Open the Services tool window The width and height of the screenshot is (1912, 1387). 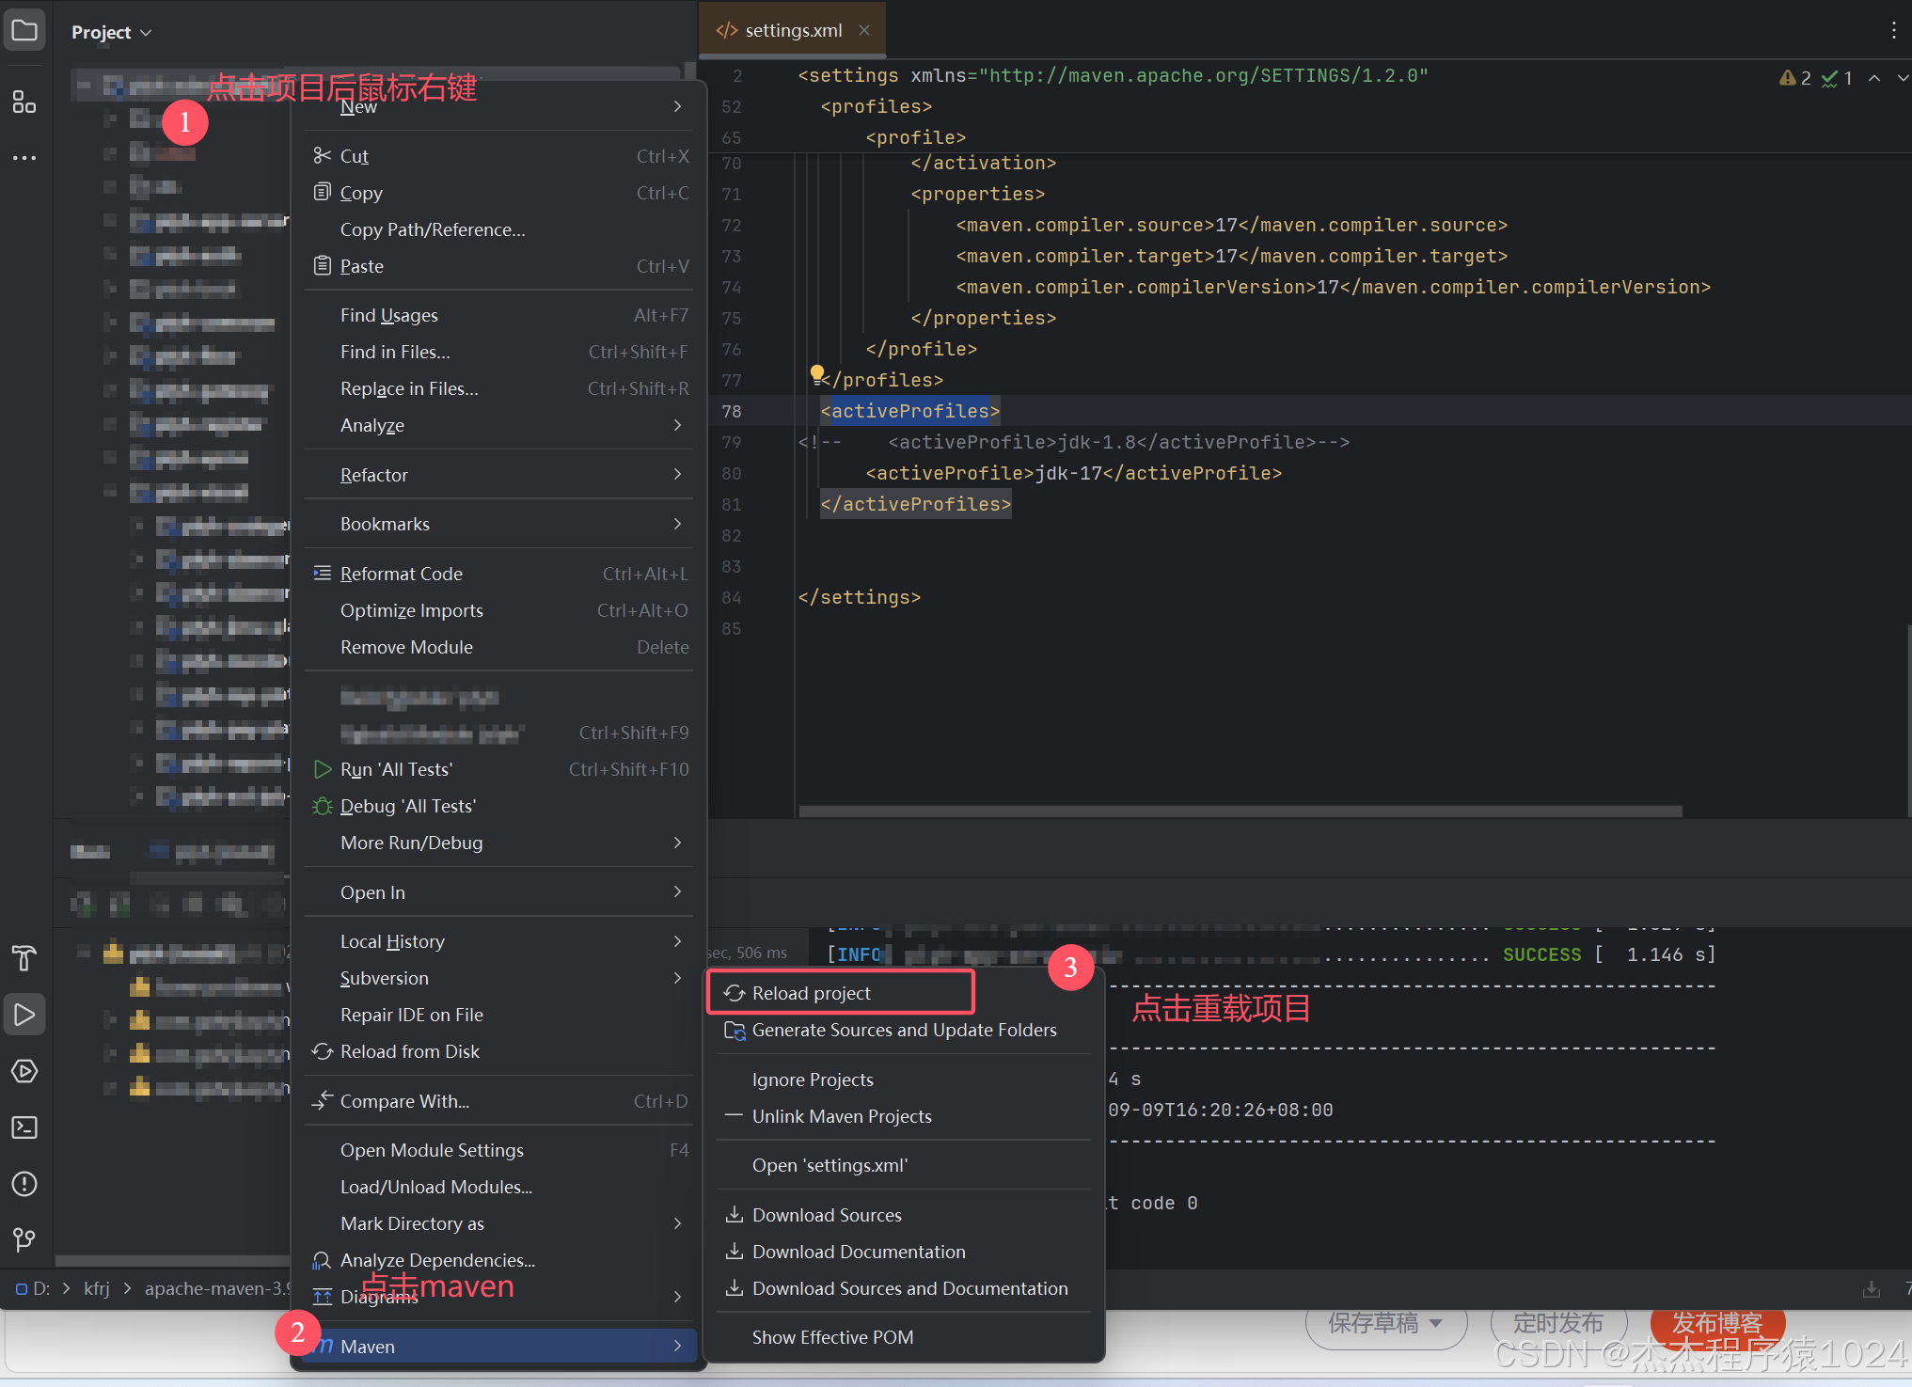(x=24, y=1071)
